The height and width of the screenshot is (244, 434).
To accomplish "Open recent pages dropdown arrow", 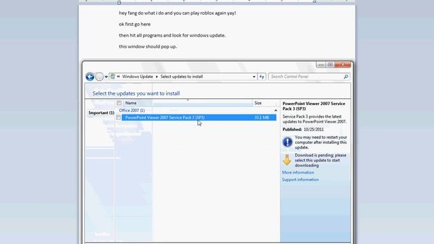I will [106, 77].
